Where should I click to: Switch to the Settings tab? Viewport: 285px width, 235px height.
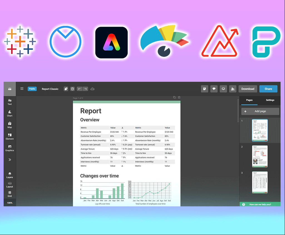(270, 100)
